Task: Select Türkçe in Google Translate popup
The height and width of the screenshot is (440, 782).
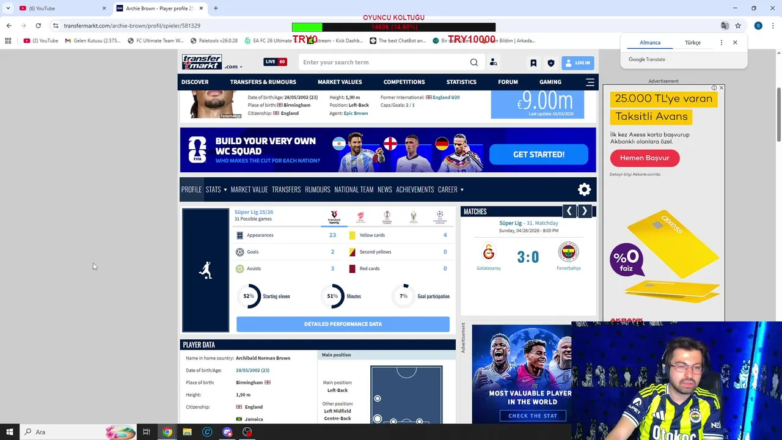Action: (x=693, y=43)
